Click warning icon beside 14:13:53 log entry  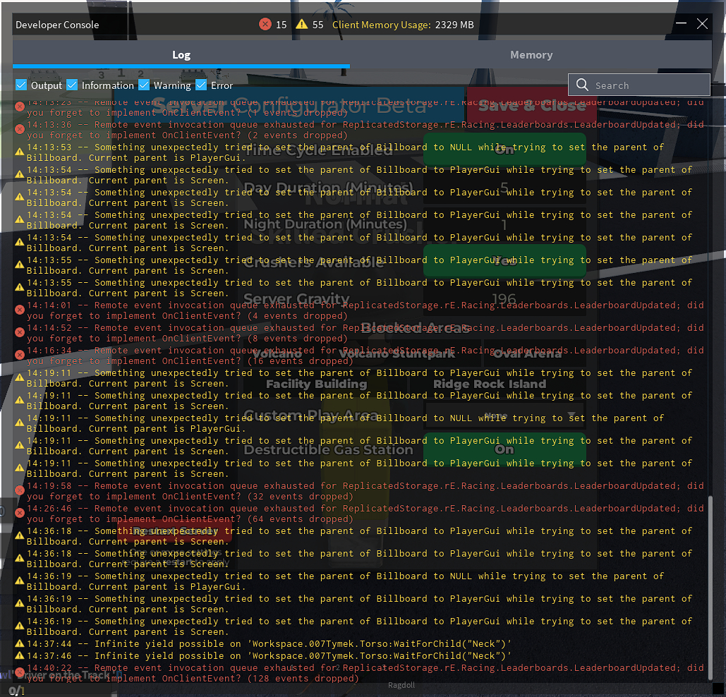point(20,152)
